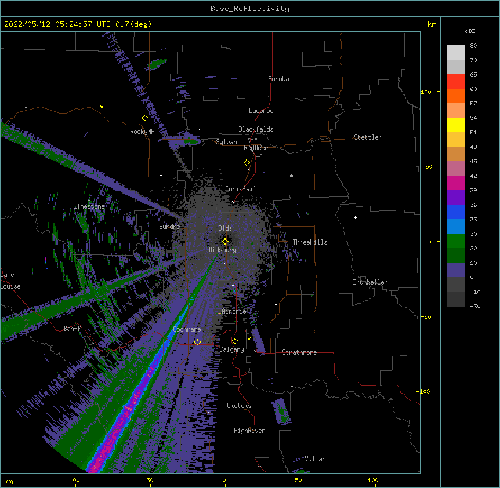The width and height of the screenshot is (500, 488).
Task: Click the Limestone label
Action: tap(89, 206)
